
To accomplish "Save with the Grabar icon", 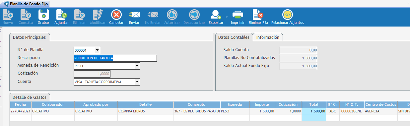I will pos(43,15).
